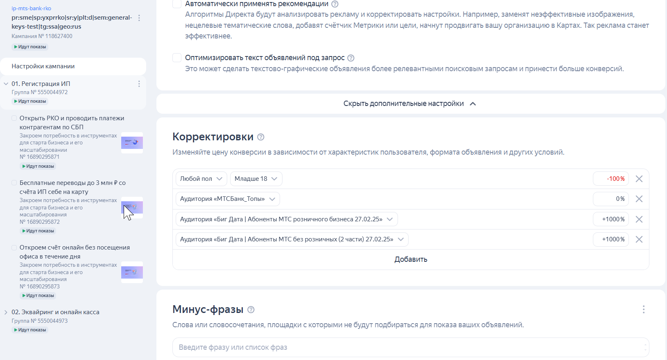Open thumbnail of ad № 16890295873
The height and width of the screenshot is (360, 667).
(x=132, y=272)
